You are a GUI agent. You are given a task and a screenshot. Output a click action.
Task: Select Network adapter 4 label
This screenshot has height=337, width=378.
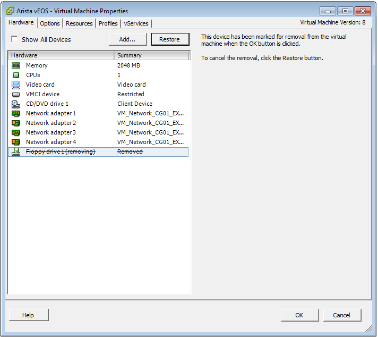(x=51, y=142)
